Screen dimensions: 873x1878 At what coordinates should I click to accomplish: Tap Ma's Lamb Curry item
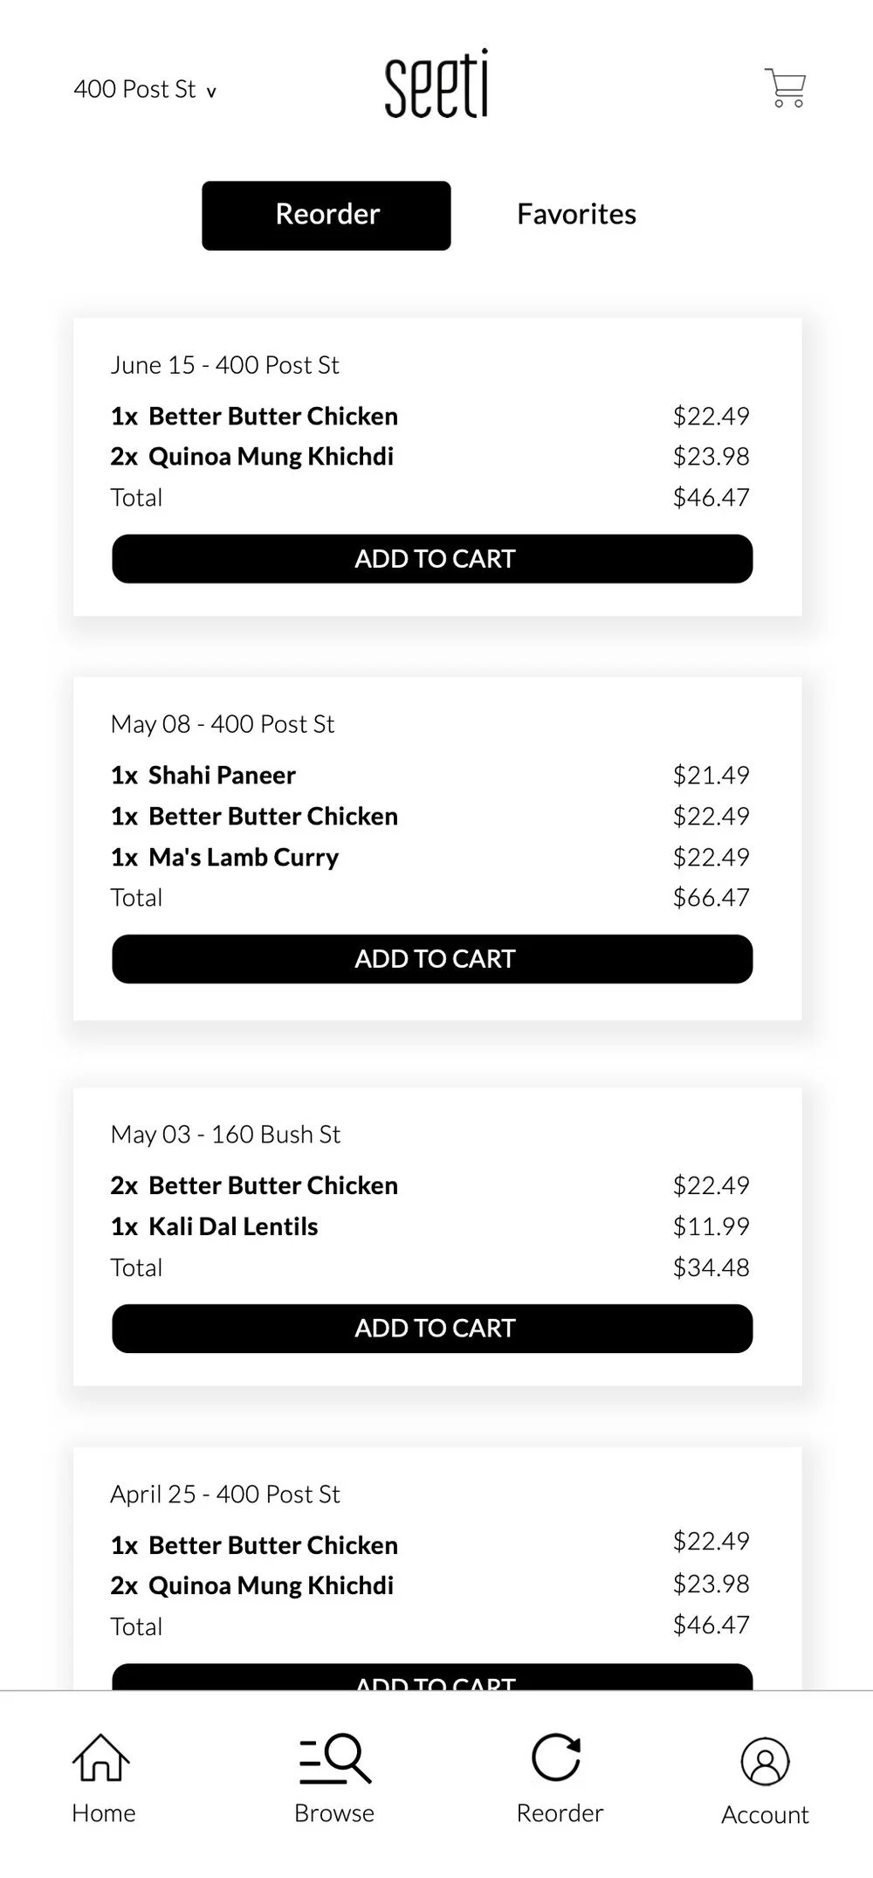(x=244, y=858)
